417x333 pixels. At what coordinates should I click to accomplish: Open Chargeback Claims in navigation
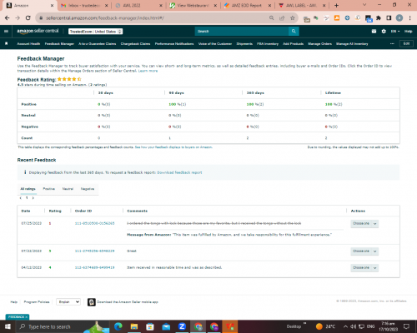click(135, 44)
